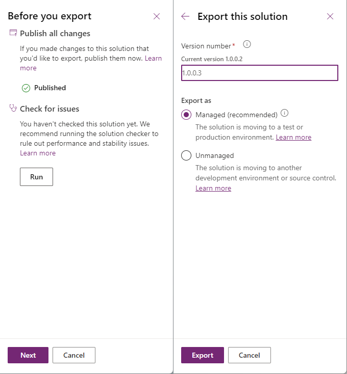This screenshot has width=347, height=374.
Task: Click the back arrow in Export panel
Action: [185, 16]
